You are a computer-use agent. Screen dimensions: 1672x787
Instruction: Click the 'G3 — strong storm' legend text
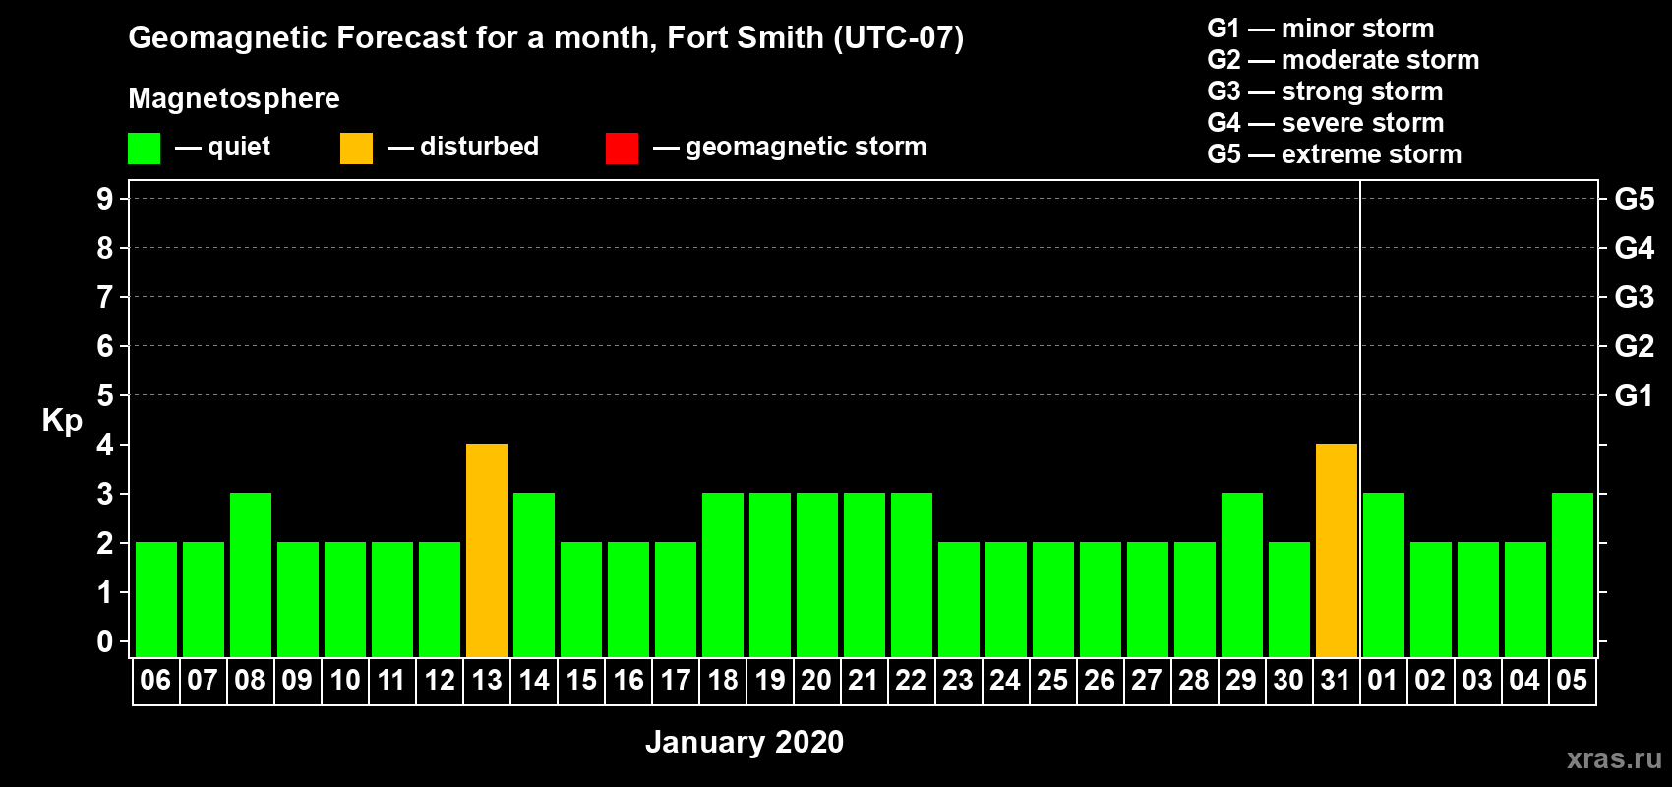pyautogui.click(x=1325, y=91)
